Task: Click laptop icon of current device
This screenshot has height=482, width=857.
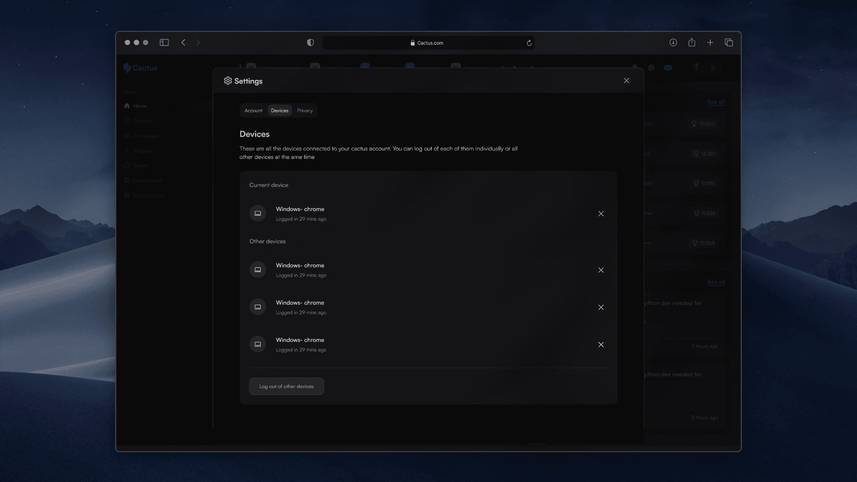Action: coord(258,214)
